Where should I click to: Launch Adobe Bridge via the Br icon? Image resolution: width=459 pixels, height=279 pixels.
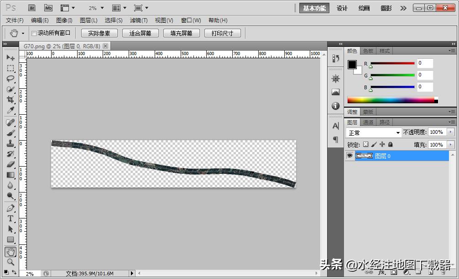[x=31, y=8]
